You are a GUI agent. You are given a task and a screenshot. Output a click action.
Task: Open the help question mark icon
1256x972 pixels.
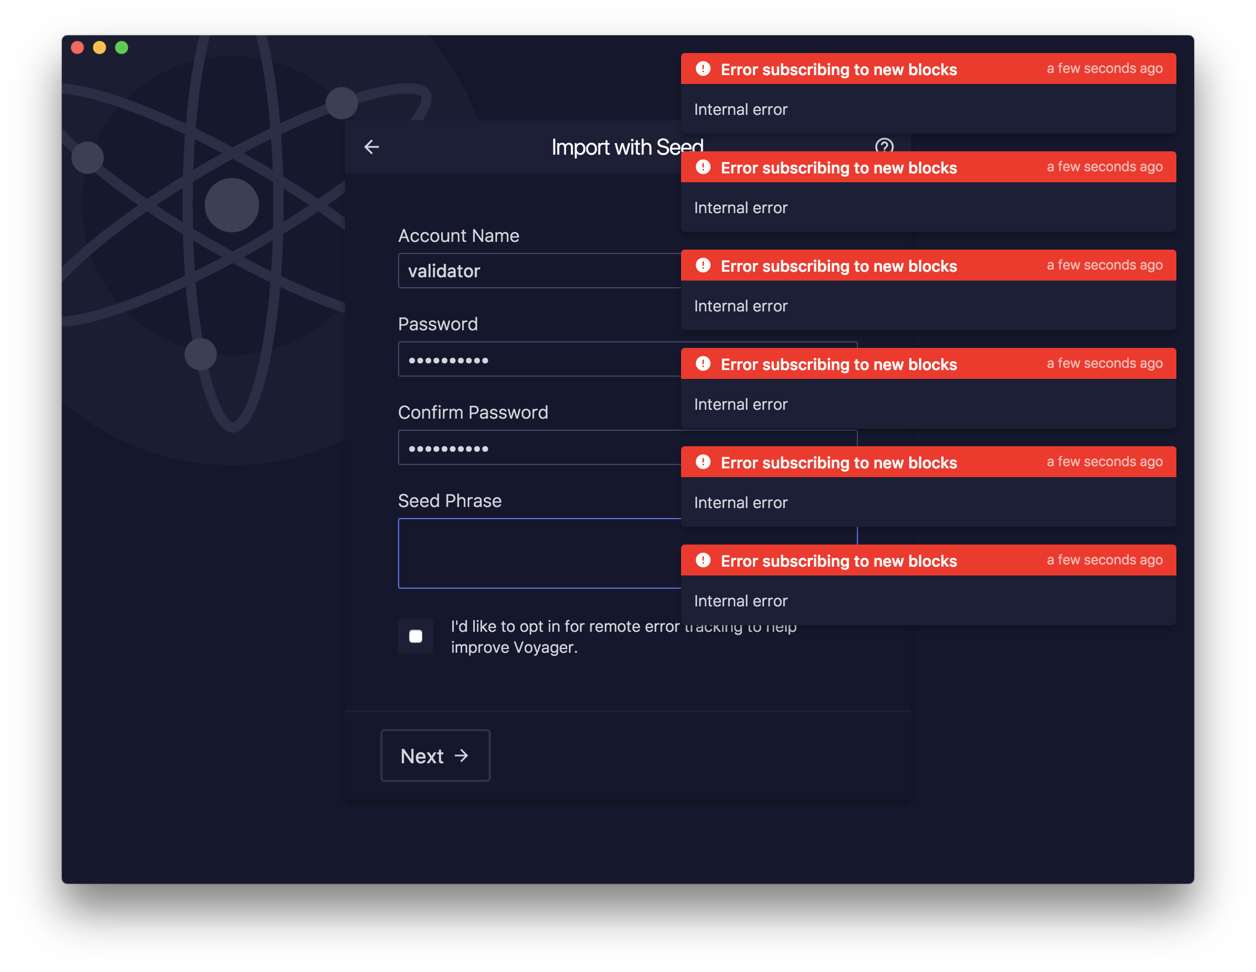[884, 144]
